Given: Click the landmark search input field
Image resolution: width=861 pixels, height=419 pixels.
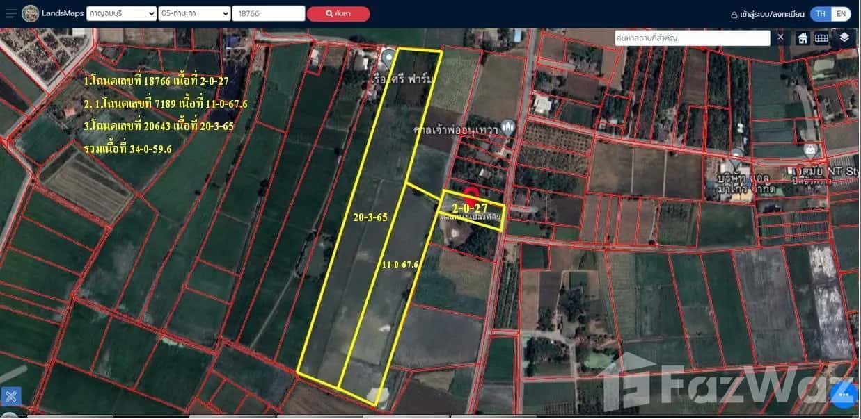Looking at the screenshot, I should [x=692, y=38].
